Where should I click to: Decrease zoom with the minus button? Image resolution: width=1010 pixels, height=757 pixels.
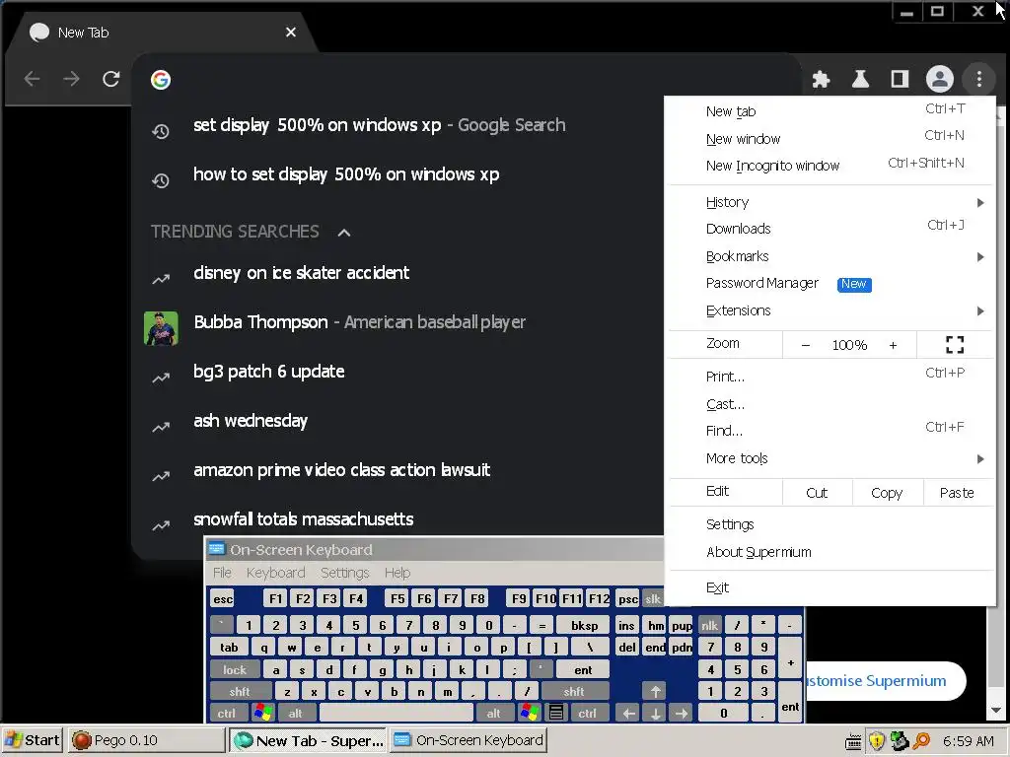[x=805, y=345]
